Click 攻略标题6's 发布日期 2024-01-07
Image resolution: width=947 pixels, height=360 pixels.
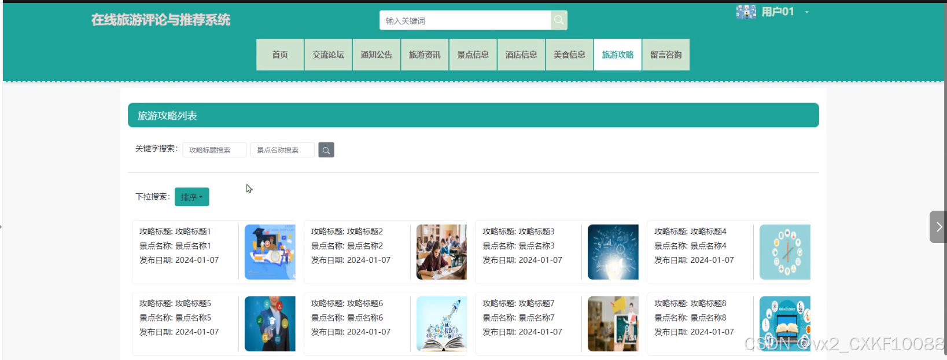pyautogui.click(x=351, y=332)
